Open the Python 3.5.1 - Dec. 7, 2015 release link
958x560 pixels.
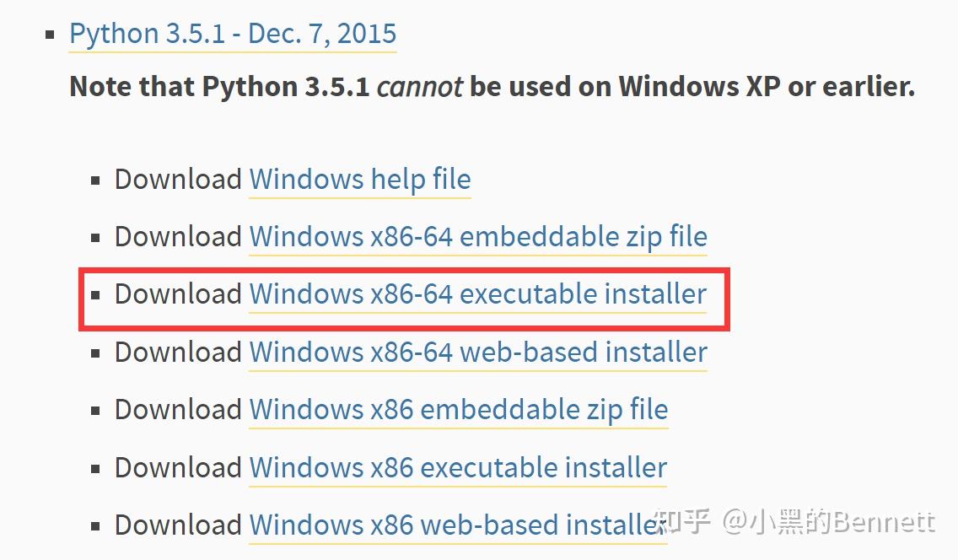232,35
